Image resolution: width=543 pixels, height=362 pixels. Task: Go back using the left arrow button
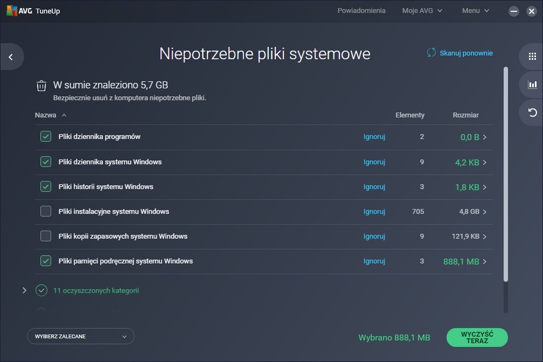point(11,57)
